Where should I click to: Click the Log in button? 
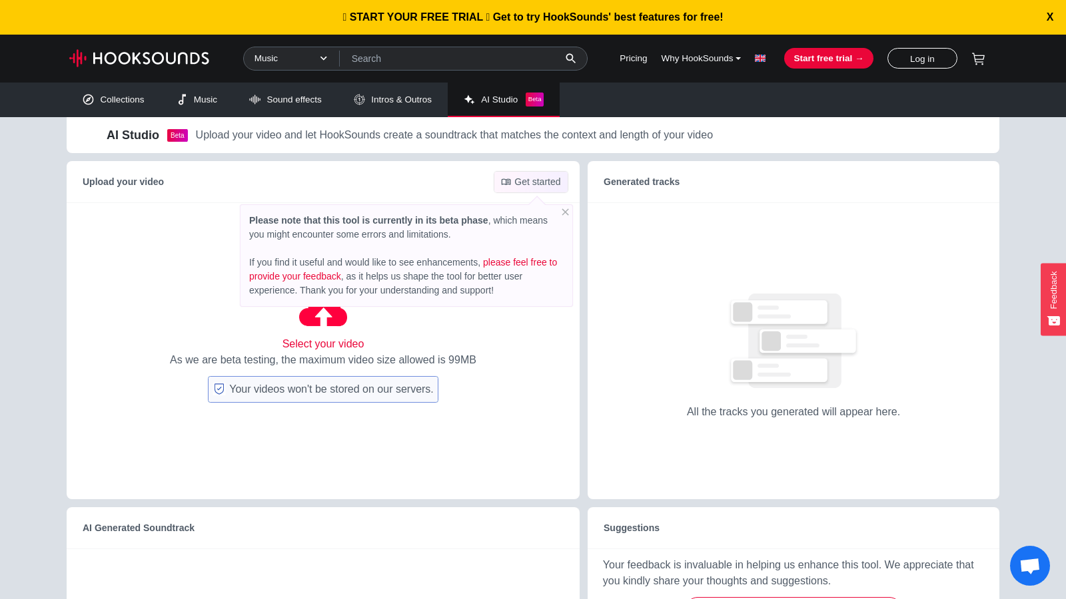click(922, 59)
